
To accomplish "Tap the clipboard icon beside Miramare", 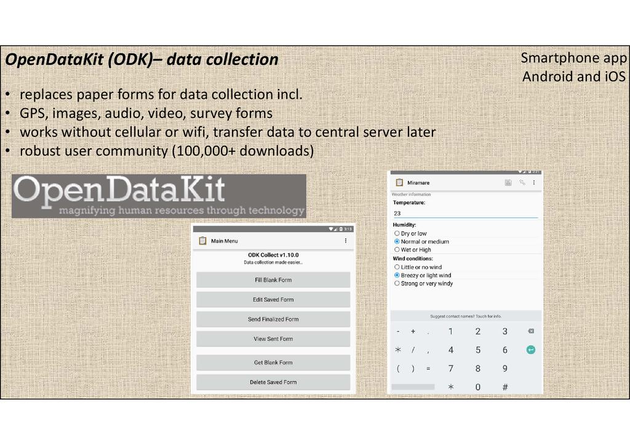I will 399,183.
